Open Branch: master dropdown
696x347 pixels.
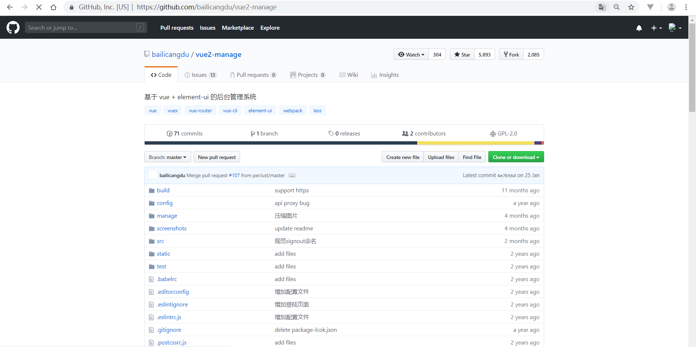tap(167, 157)
